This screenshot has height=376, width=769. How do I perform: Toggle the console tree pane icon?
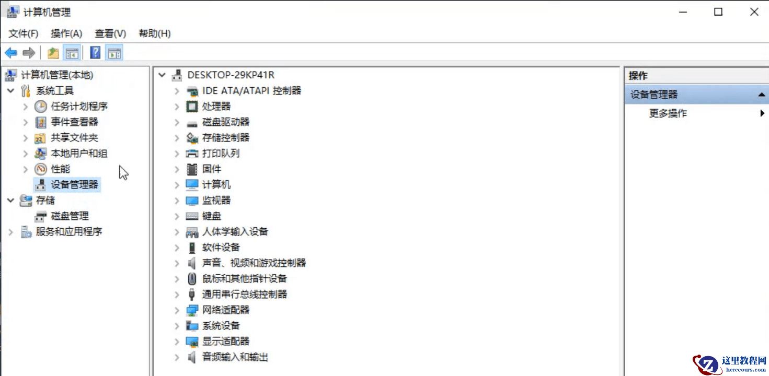point(73,52)
